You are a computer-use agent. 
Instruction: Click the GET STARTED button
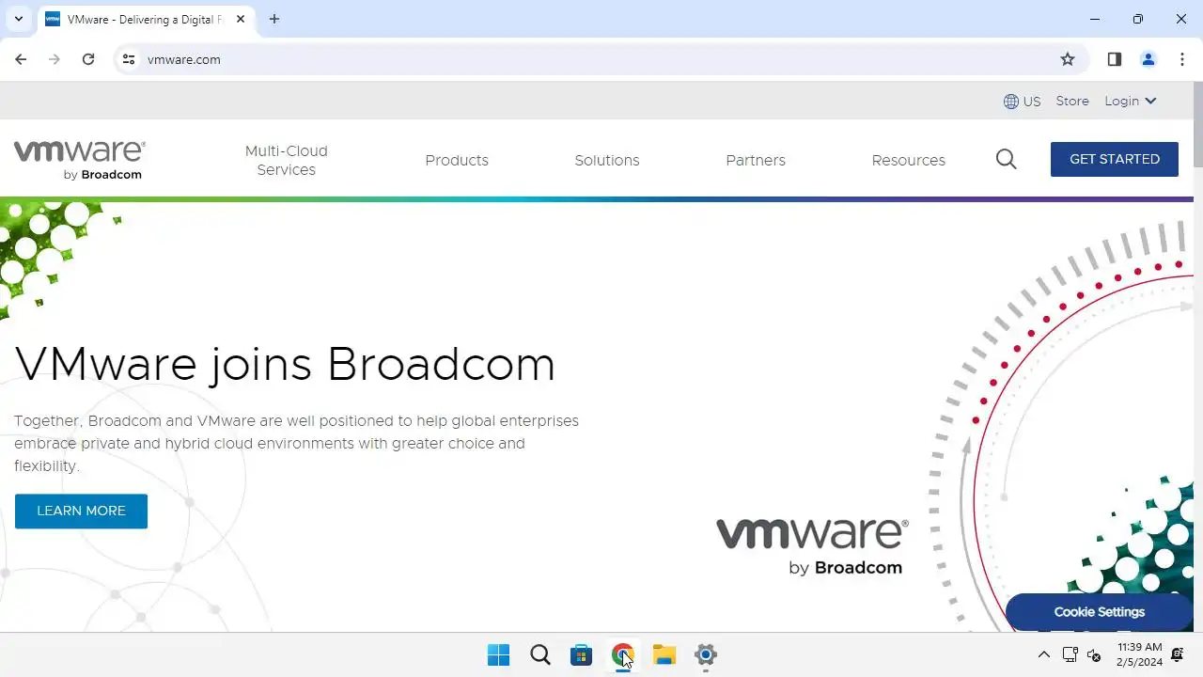1115,159
